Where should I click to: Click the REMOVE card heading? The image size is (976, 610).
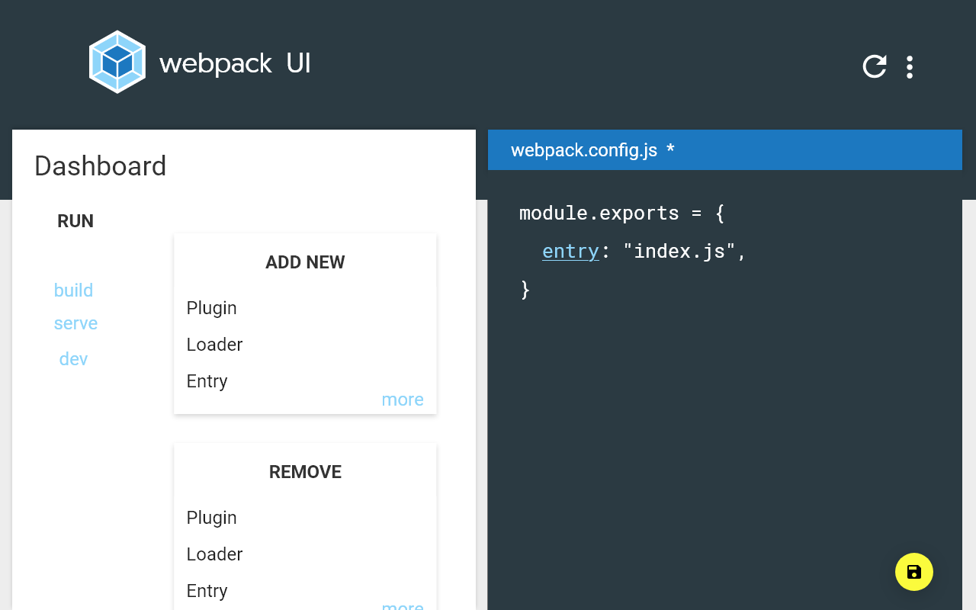(305, 472)
